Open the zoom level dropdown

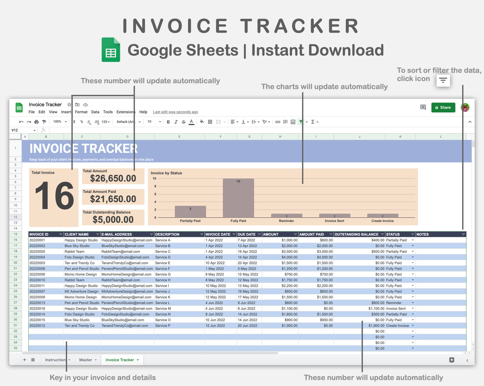(x=60, y=122)
